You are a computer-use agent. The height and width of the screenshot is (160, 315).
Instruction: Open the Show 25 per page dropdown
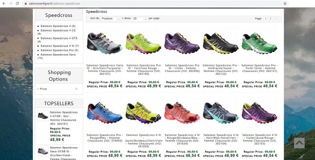[140, 19]
